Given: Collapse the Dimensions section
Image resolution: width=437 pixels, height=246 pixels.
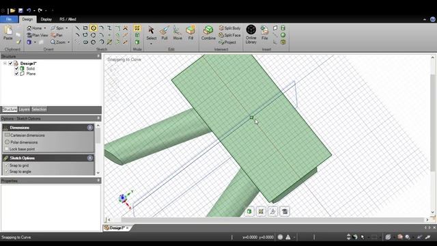Looking at the screenshot, I should [x=90, y=128].
